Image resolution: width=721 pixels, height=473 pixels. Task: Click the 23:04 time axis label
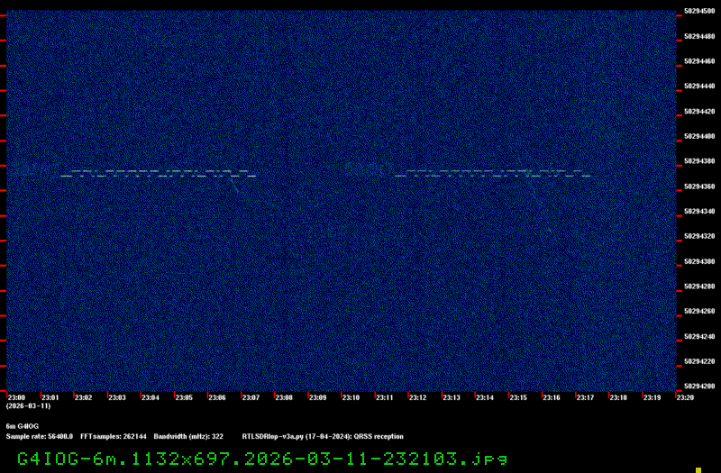[x=151, y=397]
